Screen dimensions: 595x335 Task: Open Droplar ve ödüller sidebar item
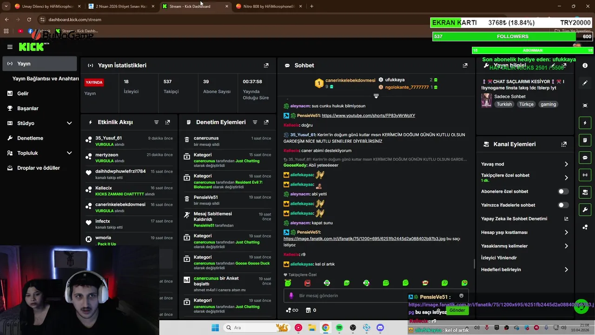[x=40, y=168]
